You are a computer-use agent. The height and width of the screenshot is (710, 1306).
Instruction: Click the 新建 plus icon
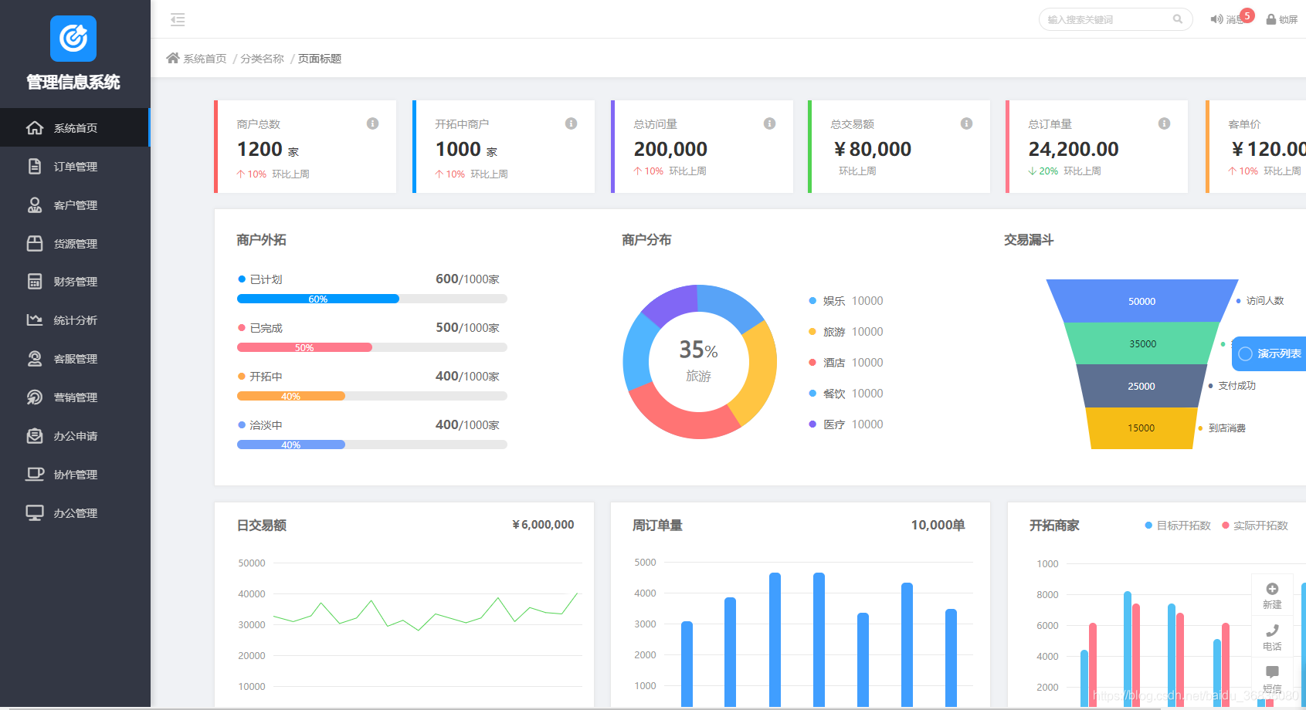pos(1272,589)
